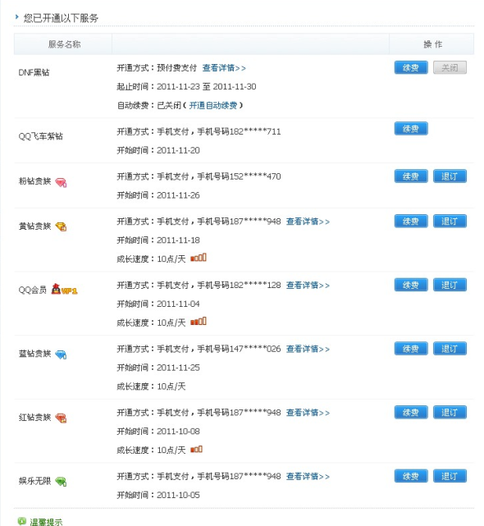The width and height of the screenshot is (484, 526).
Task: Click the yellow diamond icon beside 黄钻贵族
Action: (61, 226)
